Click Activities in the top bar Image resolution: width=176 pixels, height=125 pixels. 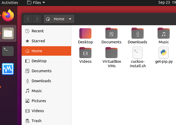click(10, 2)
